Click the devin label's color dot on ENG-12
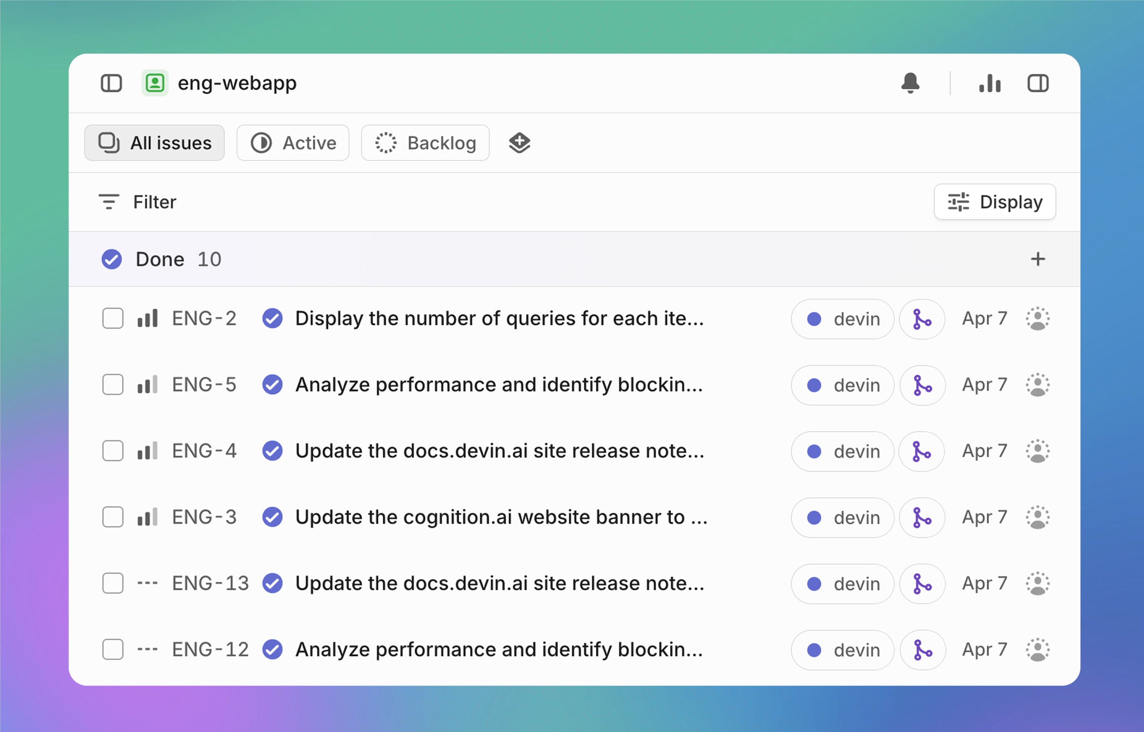Image resolution: width=1144 pixels, height=732 pixels. 814,650
